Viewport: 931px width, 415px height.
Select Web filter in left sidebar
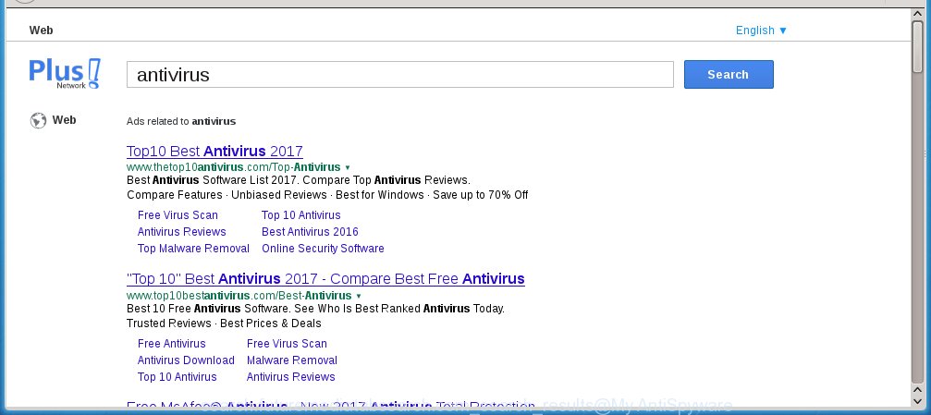[x=64, y=120]
